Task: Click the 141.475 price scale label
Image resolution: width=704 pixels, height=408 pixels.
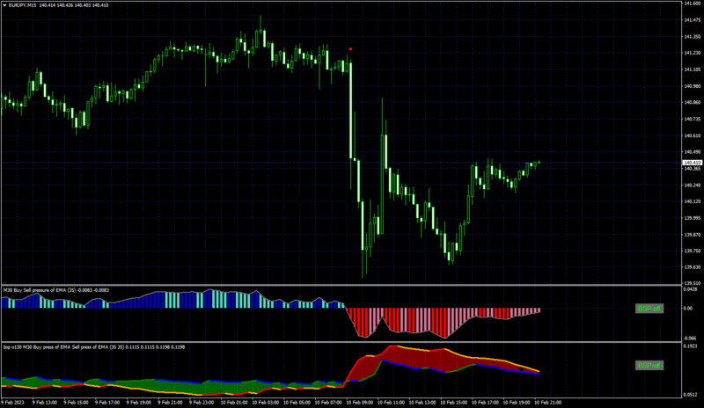Action: [692, 20]
